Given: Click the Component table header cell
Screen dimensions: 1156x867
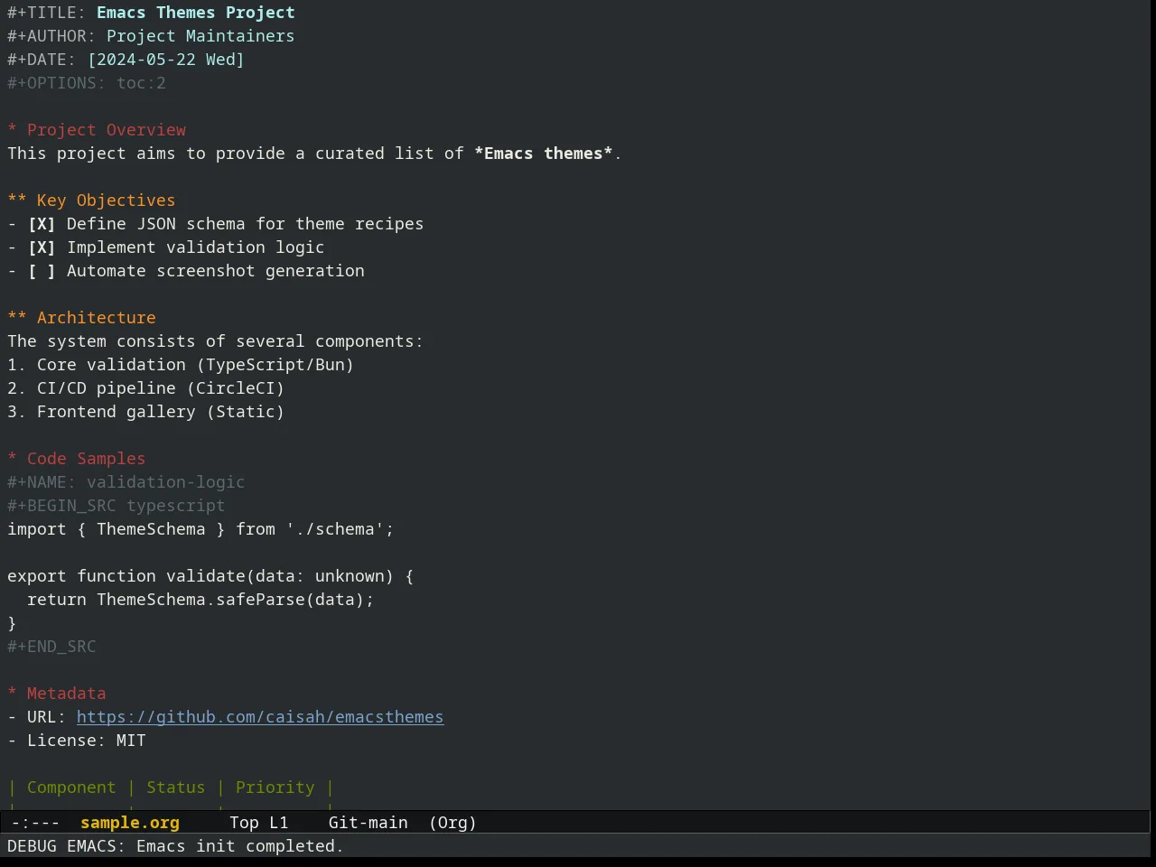Looking at the screenshot, I should tap(71, 788).
